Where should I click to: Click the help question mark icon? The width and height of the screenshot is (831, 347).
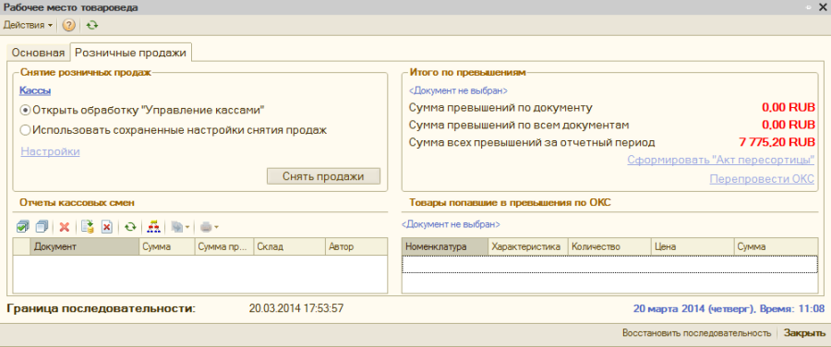tap(69, 25)
